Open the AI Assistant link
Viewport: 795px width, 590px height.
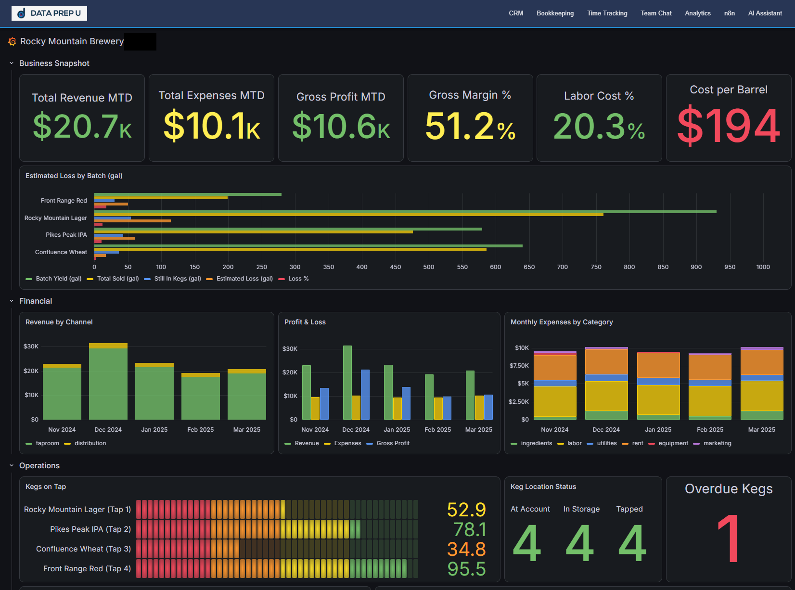click(765, 13)
